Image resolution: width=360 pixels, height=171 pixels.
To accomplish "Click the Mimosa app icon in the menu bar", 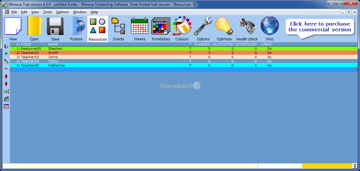I will point(7,12).
